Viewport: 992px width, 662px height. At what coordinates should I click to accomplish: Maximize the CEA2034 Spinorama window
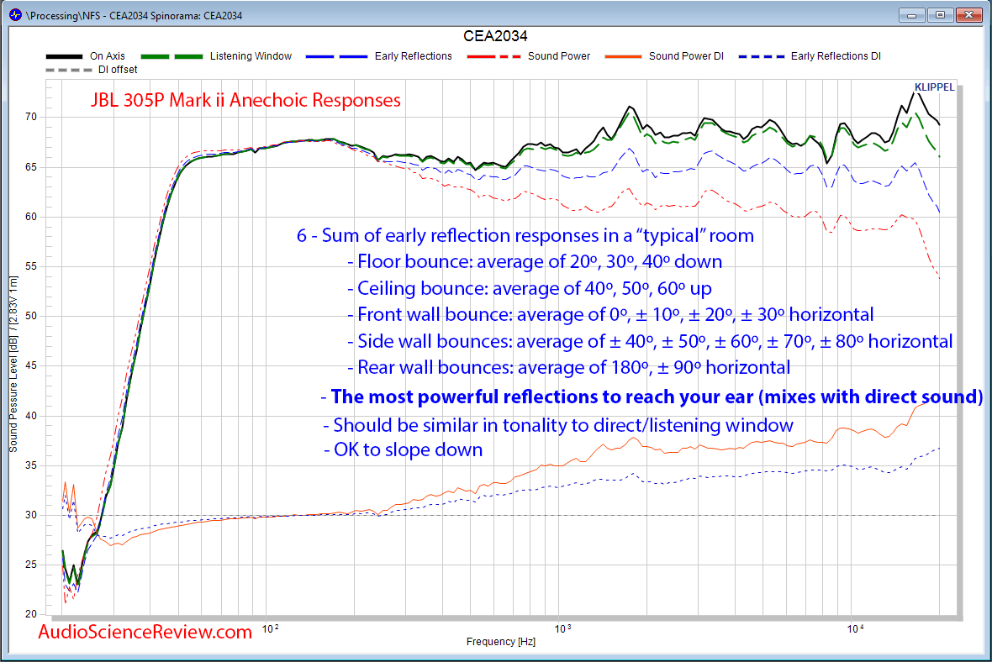(940, 14)
